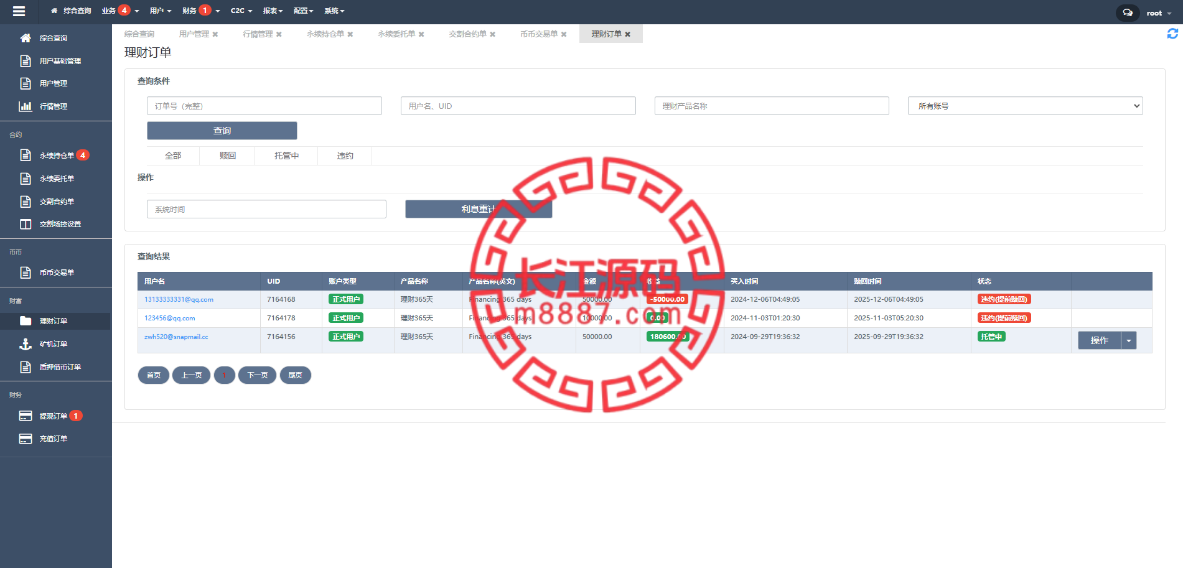Click the document icon for 币币交易单
Image resolution: width=1183 pixels, height=568 pixels.
26,272
